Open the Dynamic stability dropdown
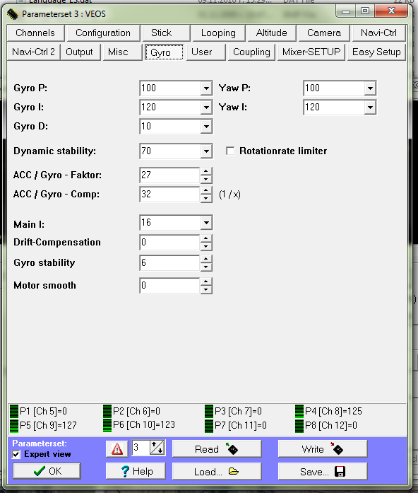Viewport: 418px width, 493px height. coord(206,151)
